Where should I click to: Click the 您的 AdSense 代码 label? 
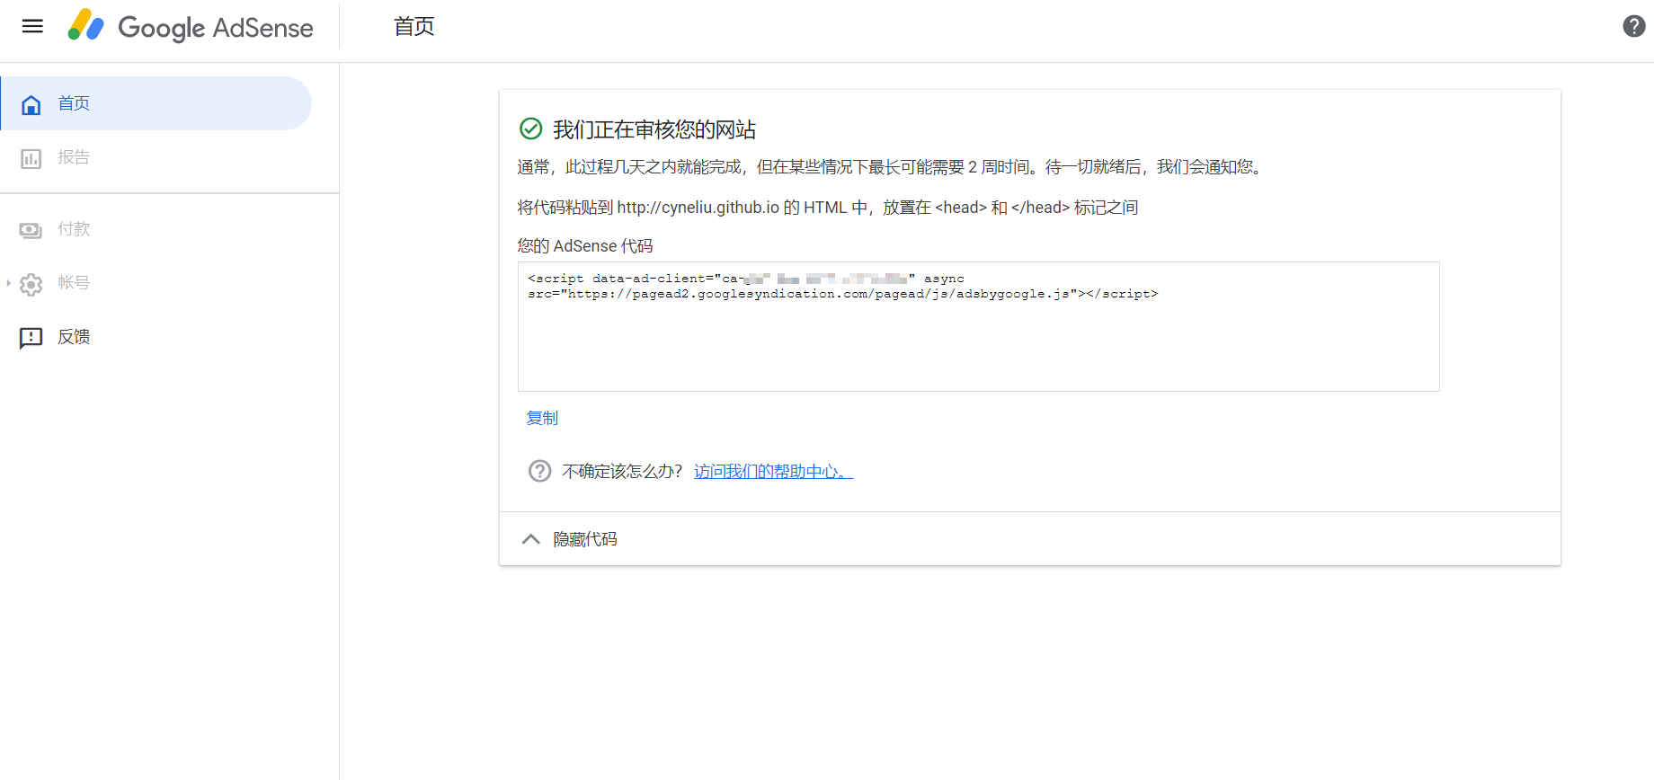(585, 246)
